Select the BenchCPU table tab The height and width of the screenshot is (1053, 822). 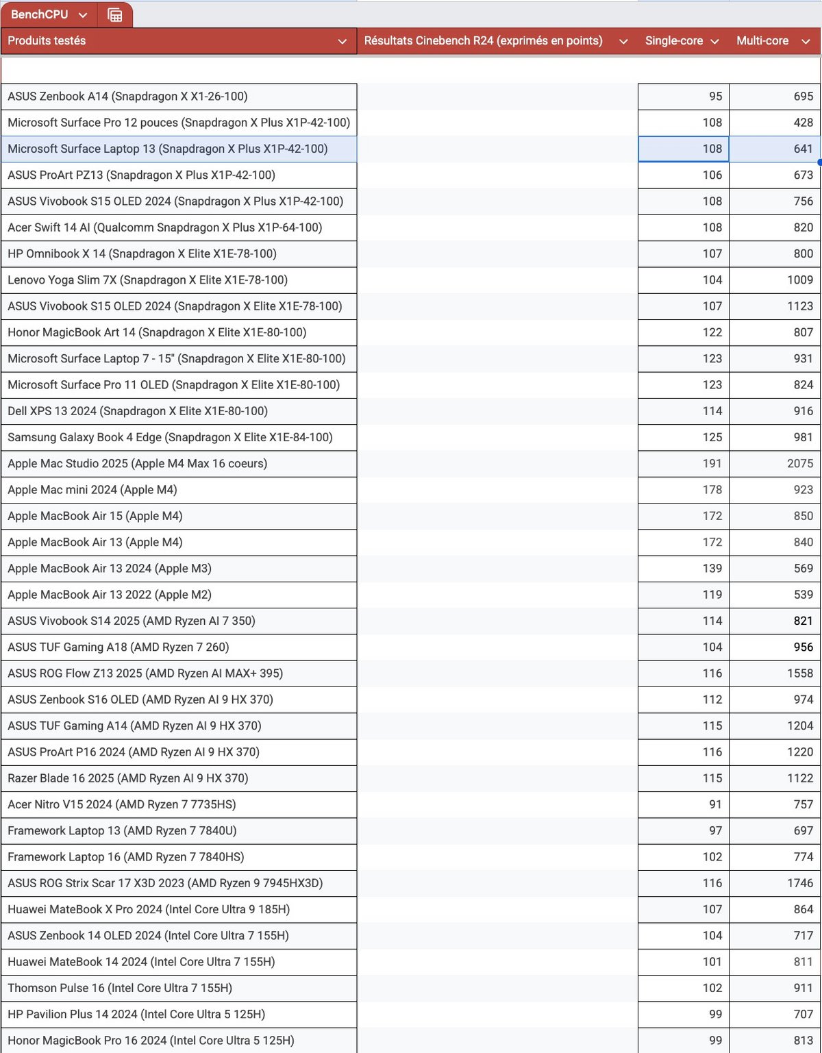[x=49, y=14]
